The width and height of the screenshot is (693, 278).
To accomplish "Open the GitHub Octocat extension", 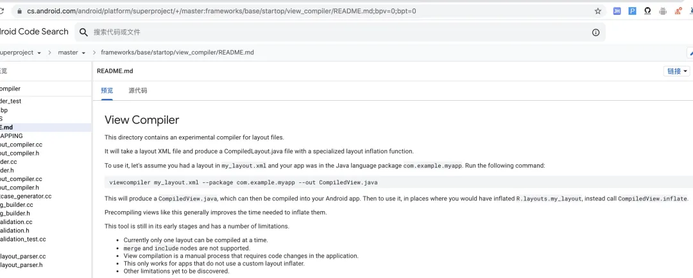I will (647, 11).
